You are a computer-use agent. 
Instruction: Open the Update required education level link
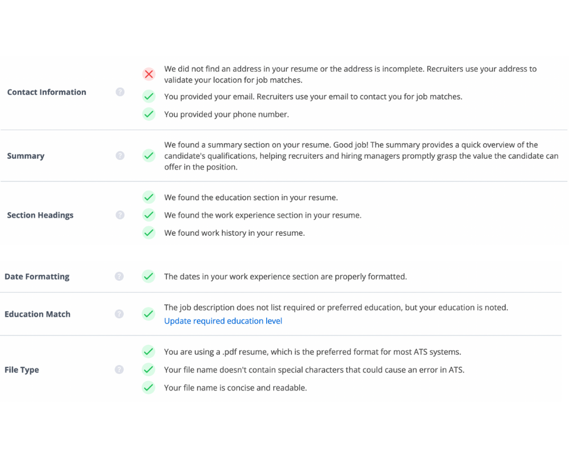(x=223, y=321)
